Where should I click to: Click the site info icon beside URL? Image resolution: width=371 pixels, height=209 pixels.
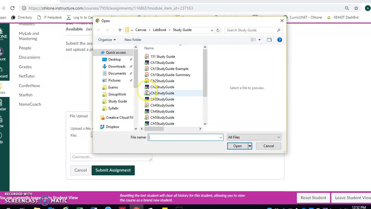(24, 8)
